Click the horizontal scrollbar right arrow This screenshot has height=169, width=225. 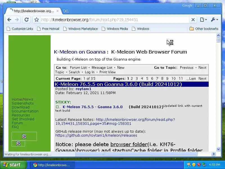[x=213, y=154]
